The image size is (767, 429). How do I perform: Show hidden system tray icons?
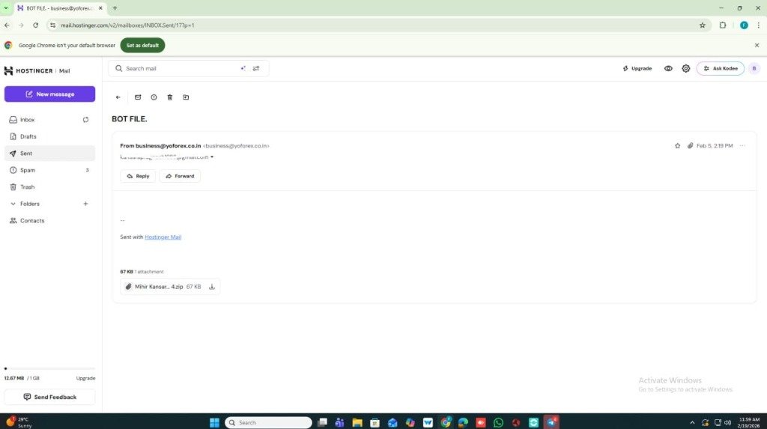click(691, 422)
